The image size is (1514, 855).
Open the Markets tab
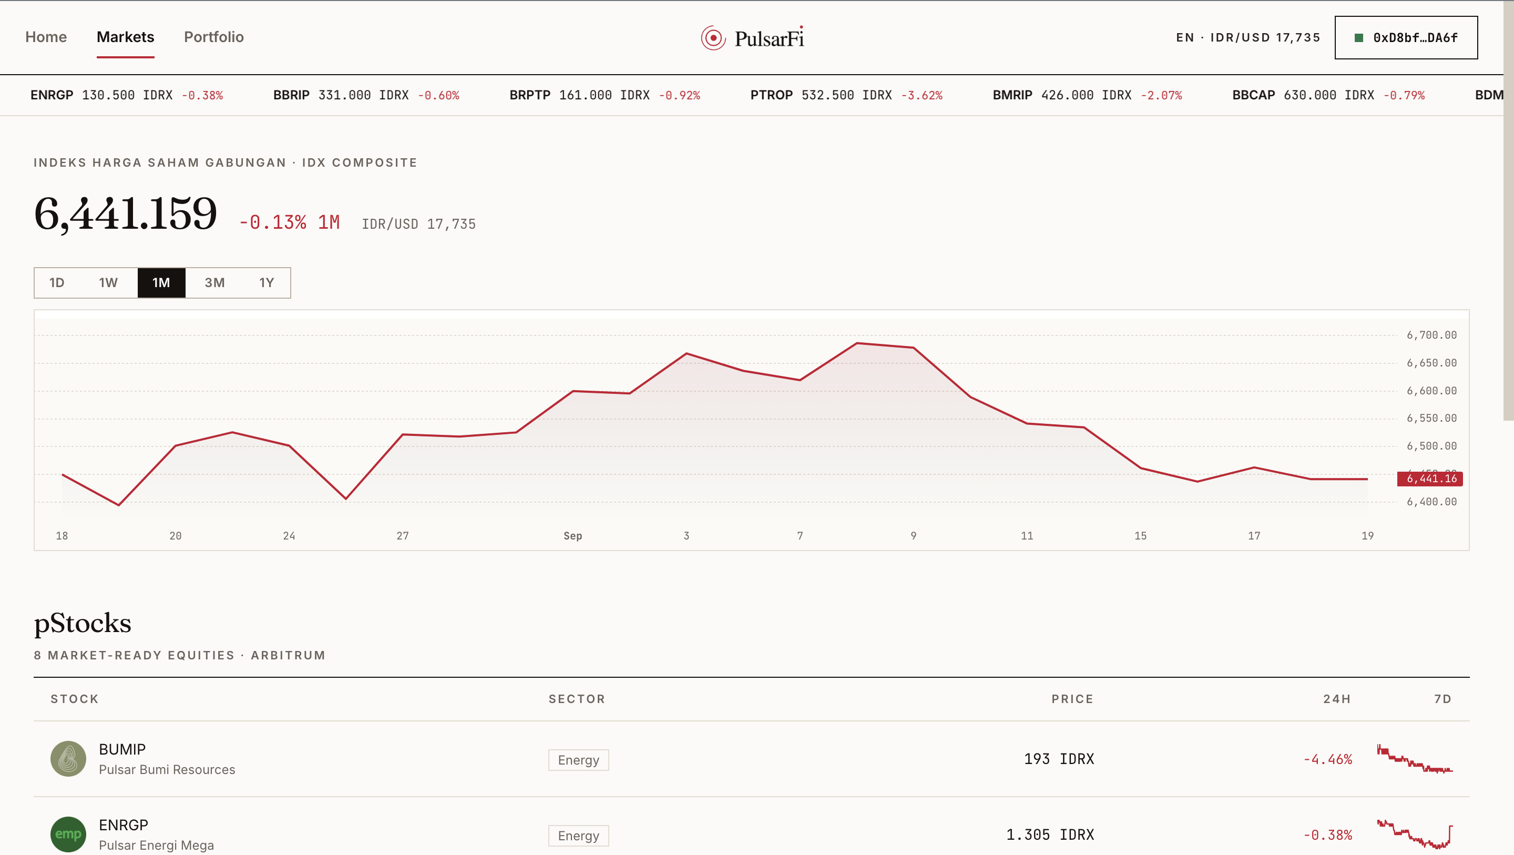pyautogui.click(x=125, y=37)
